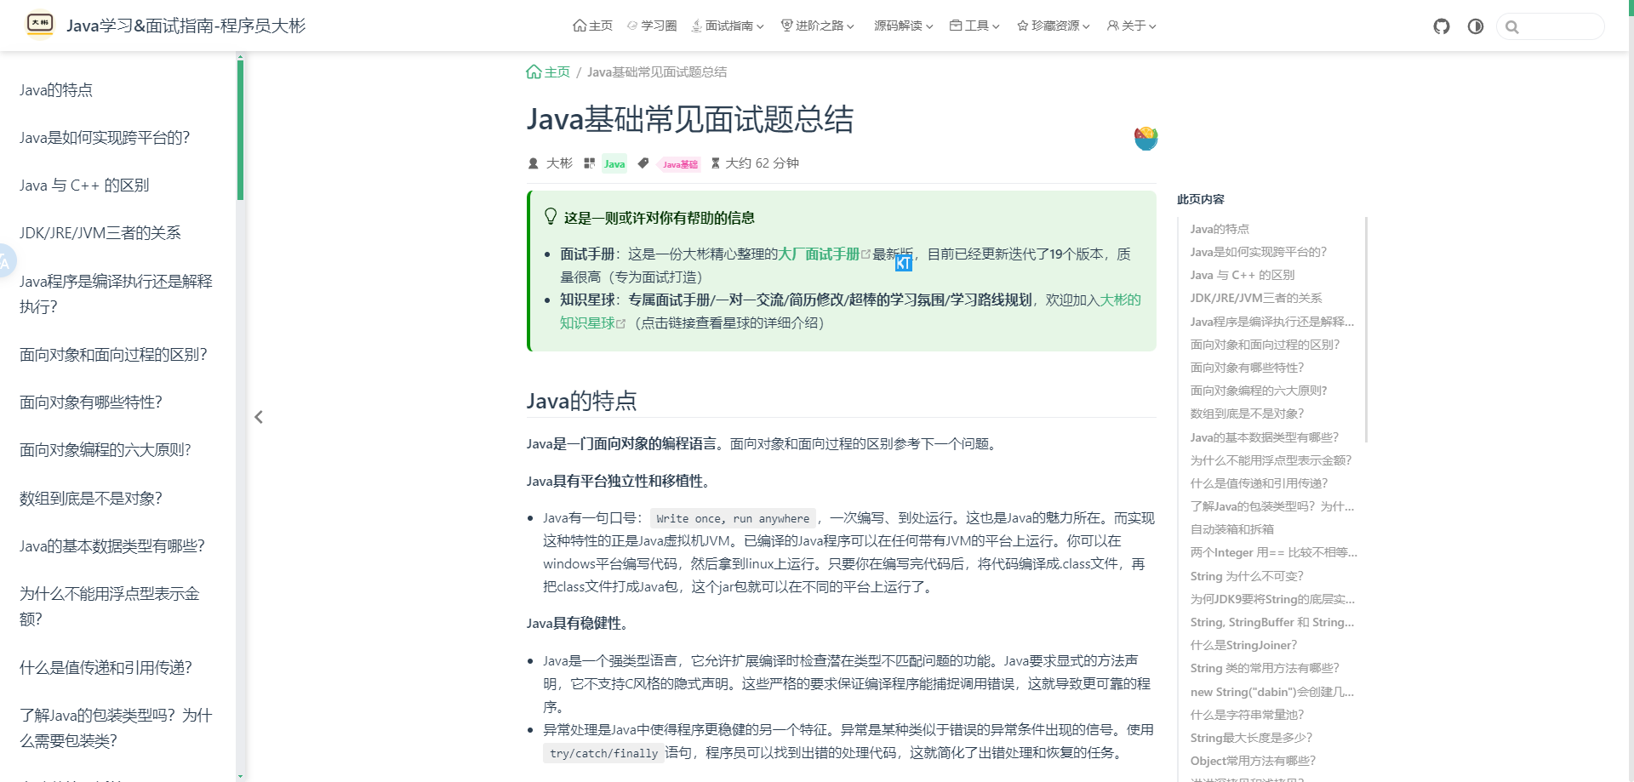Click the Java category label under the title
The width and height of the screenshot is (1634, 782).
coord(614,163)
